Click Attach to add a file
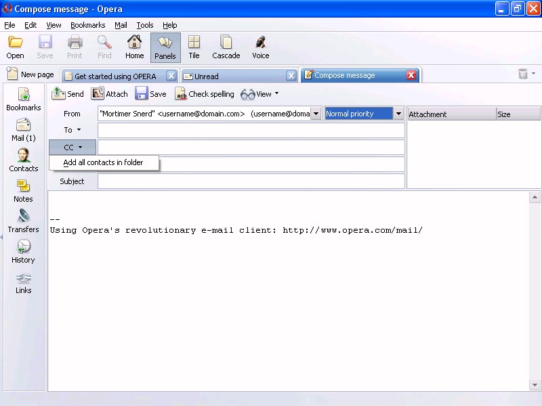Image resolution: width=542 pixels, height=406 pixels. pyautogui.click(x=110, y=94)
